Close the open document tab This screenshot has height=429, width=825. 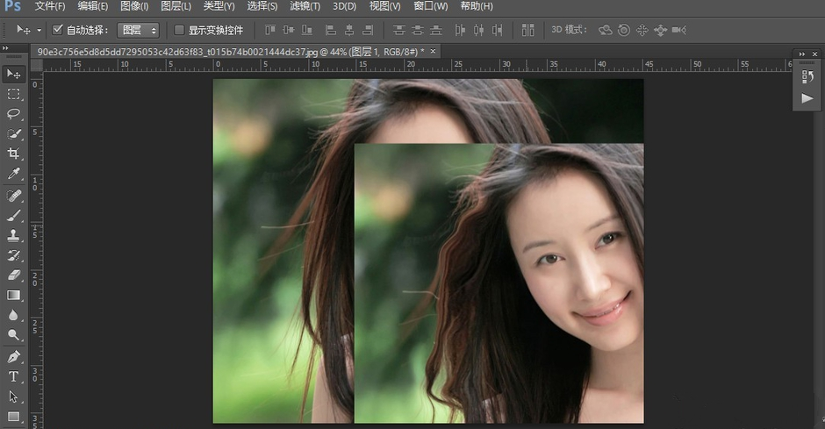pos(433,51)
